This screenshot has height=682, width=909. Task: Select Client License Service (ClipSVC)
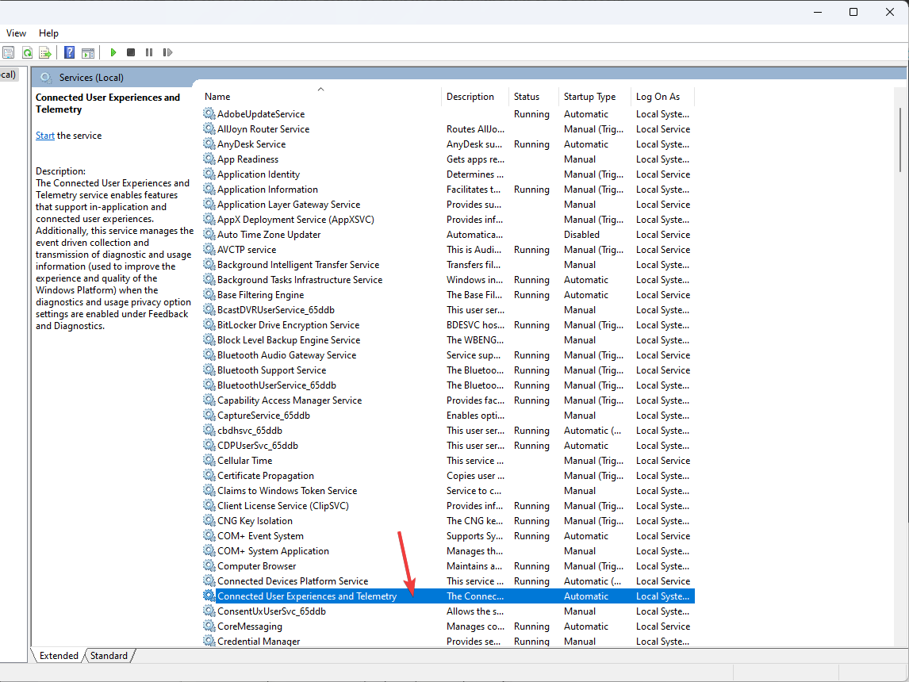(x=448, y=506)
